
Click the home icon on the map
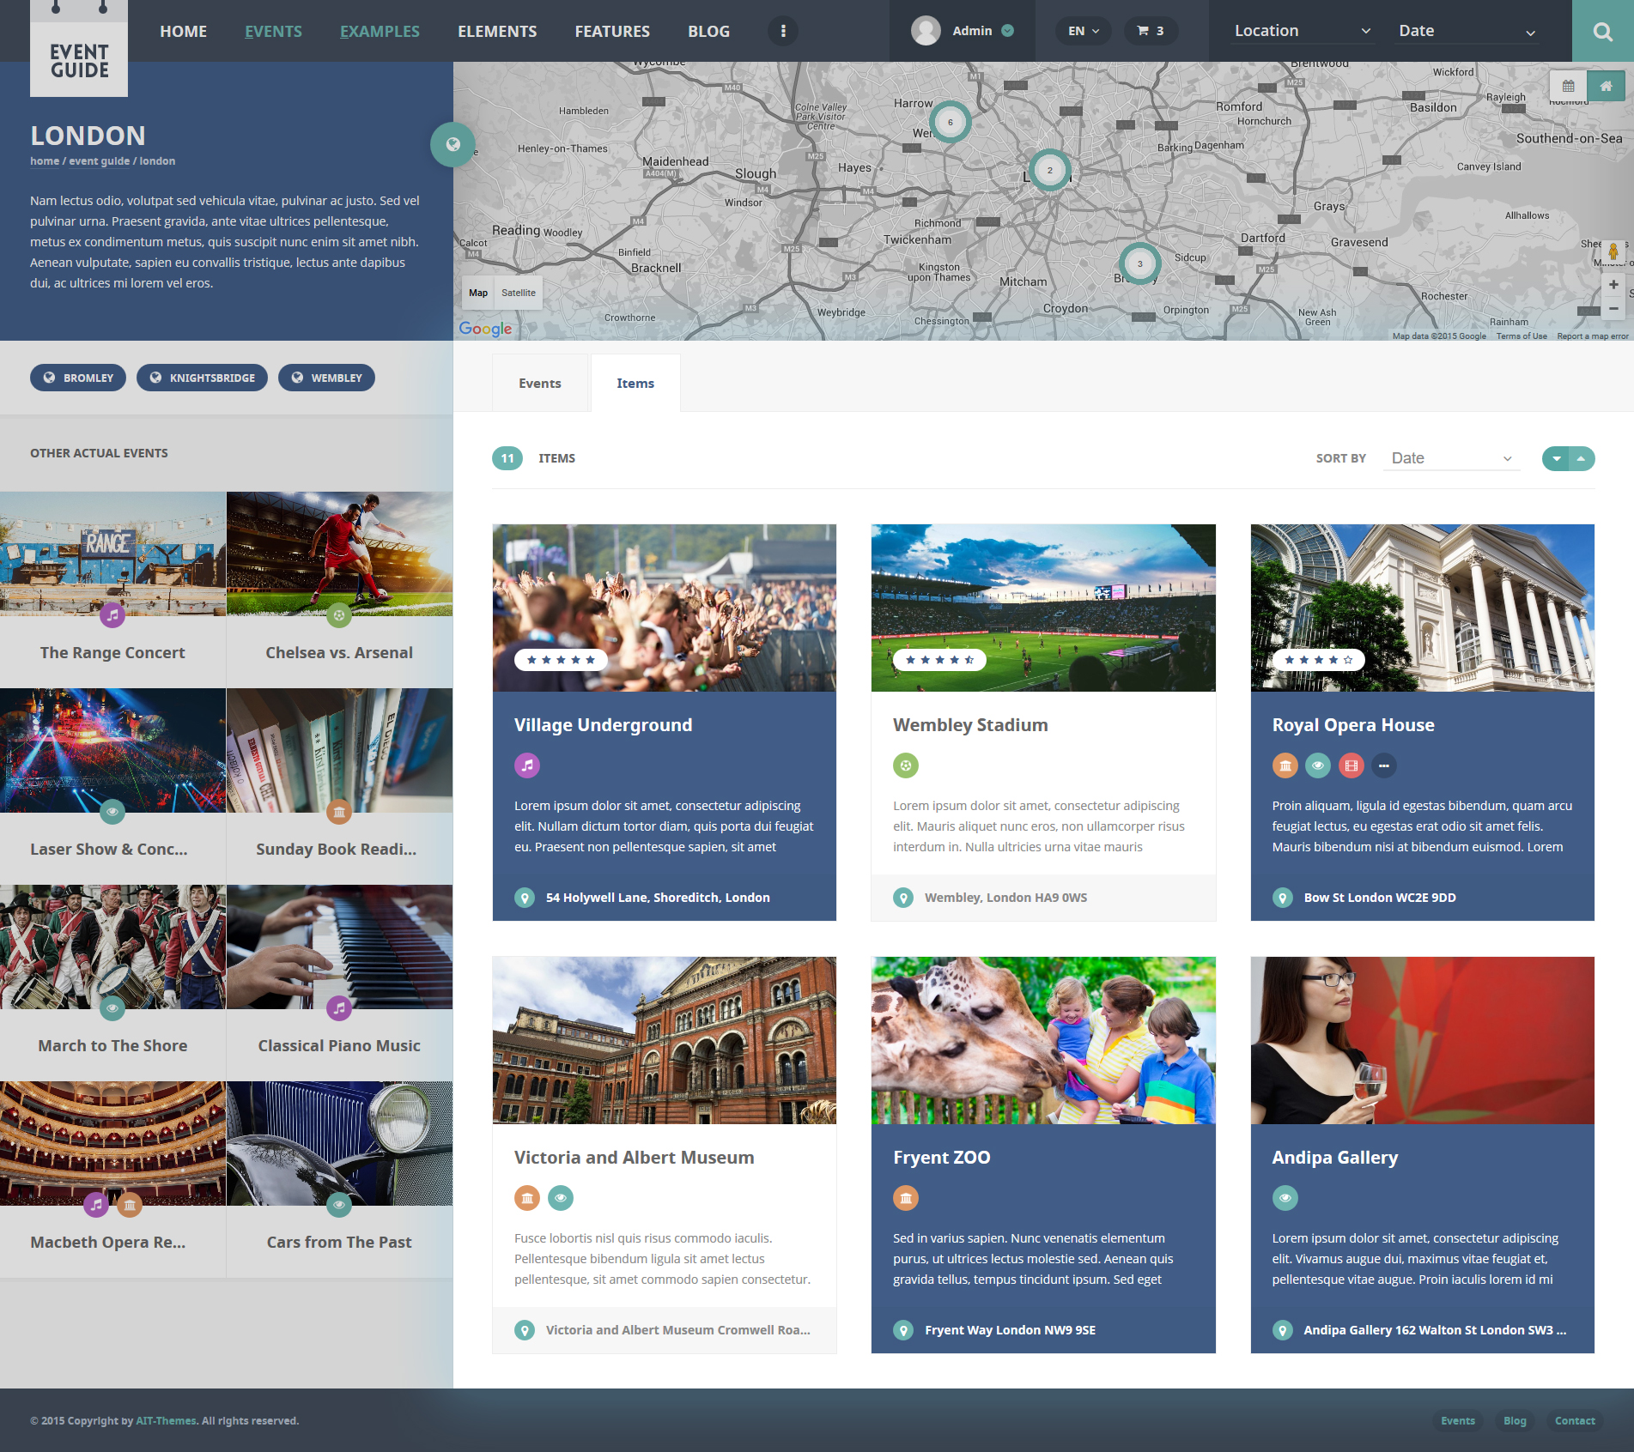(x=1606, y=86)
